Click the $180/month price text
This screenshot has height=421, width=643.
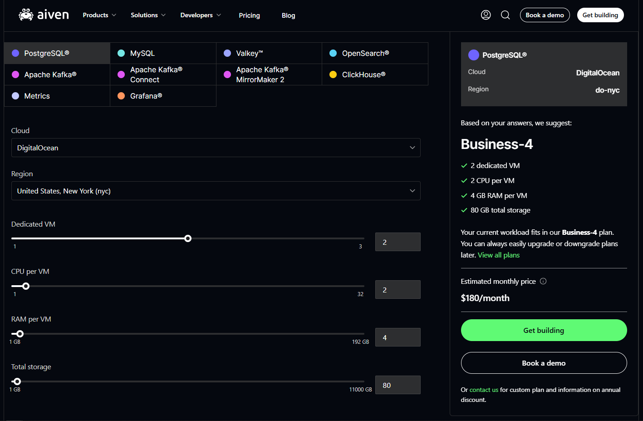pos(485,298)
